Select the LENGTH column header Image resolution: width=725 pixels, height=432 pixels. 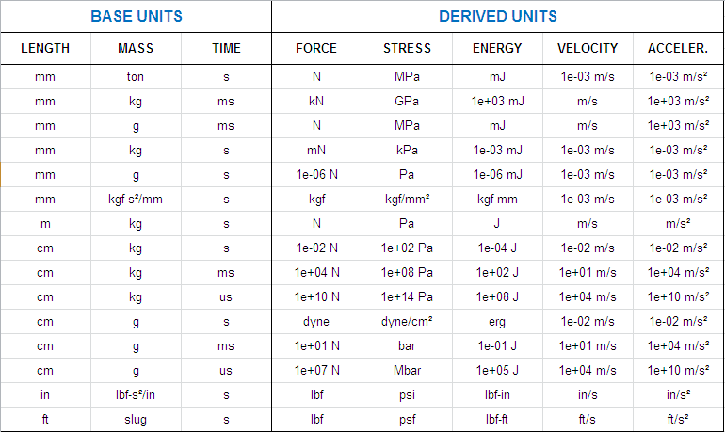pos(45,48)
